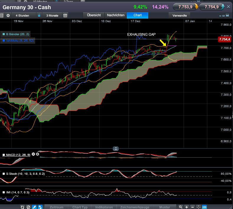Open the Verwandte tab
Screen dimensions: 233x209
pos(180,15)
